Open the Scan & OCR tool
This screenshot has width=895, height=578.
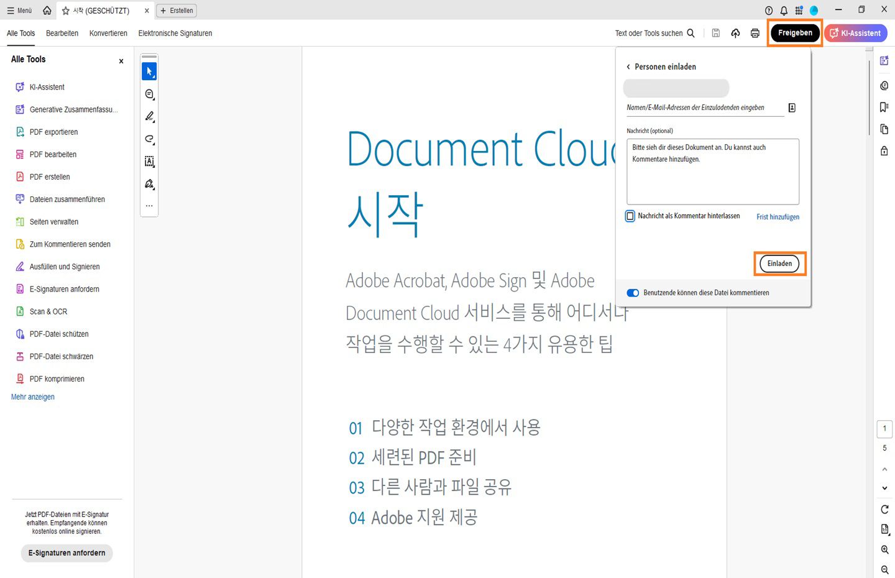tap(41, 311)
